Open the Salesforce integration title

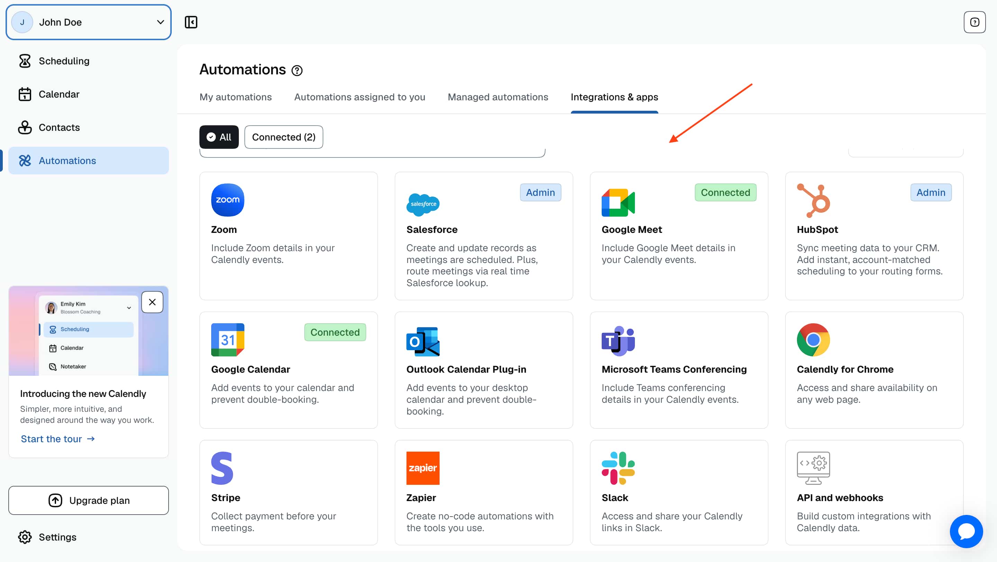432,229
